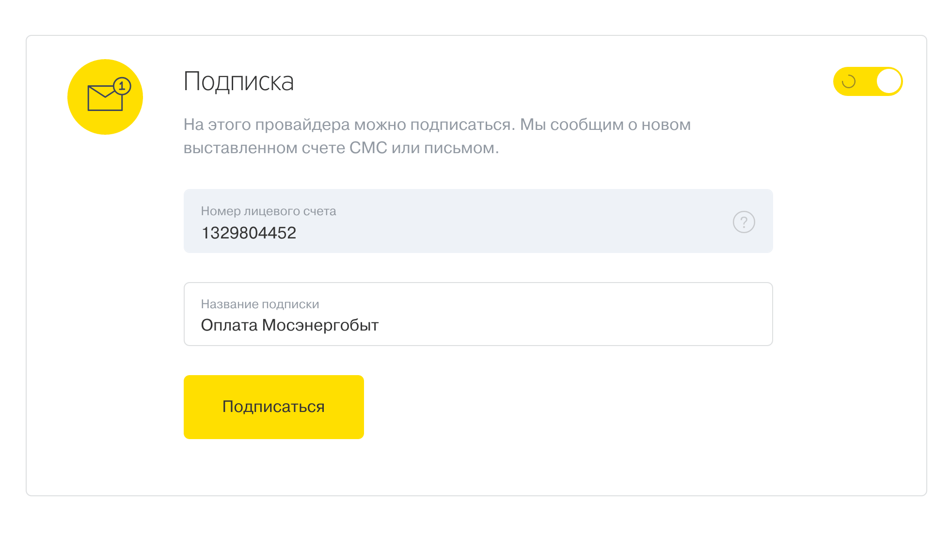This screenshot has width=951, height=537.
Task: Click the Номер лицевого счета field
Action: (478, 221)
